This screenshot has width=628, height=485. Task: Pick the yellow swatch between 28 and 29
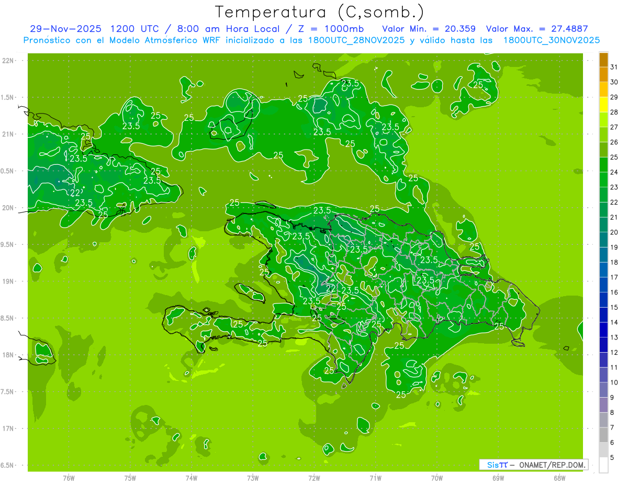[603, 105]
